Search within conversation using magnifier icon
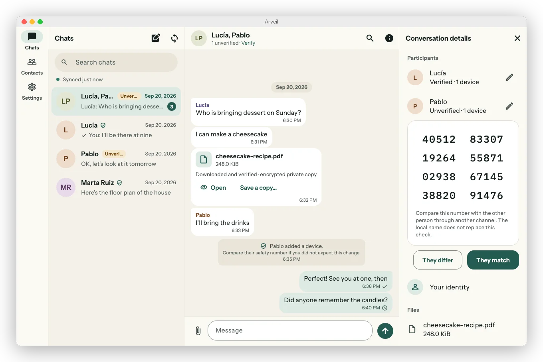 click(370, 38)
